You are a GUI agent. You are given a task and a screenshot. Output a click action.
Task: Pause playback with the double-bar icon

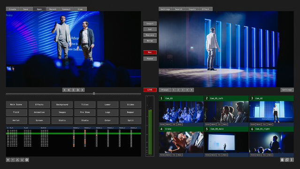(x=73, y=90)
